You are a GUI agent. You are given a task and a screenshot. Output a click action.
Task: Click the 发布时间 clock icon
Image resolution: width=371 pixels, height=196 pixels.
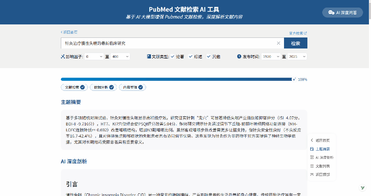tap(239, 57)
